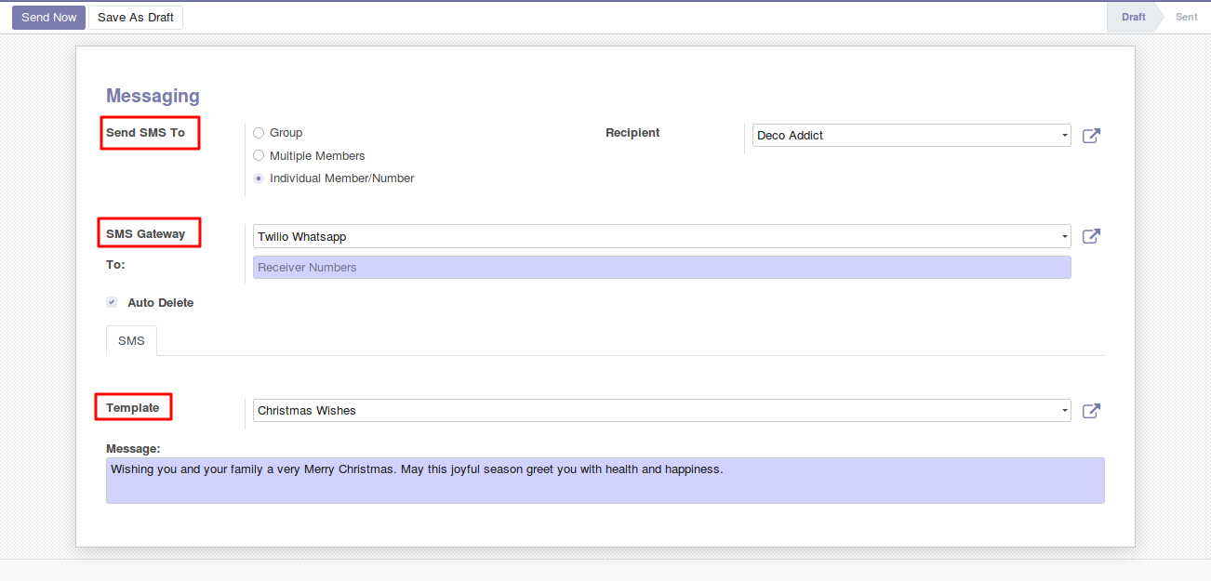Click the Sent status stage
The height and width of the screenshot is (581, 1211).
(x=1186, y=17)
